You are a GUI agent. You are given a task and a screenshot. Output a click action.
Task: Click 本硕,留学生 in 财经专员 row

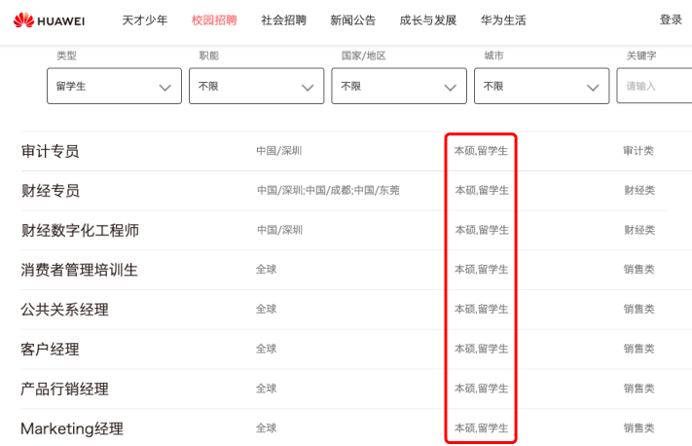click(x=482, y=190)
